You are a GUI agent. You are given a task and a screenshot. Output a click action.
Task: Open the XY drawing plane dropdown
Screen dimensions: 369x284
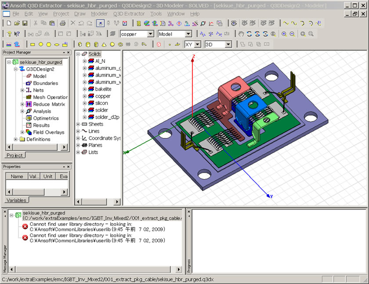click(198, 44)
